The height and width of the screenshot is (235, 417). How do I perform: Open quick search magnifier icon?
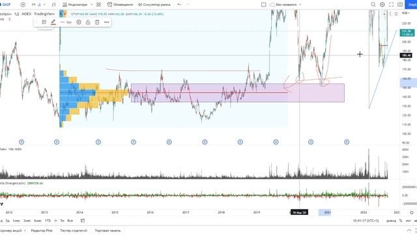click(x=373, y=5)
